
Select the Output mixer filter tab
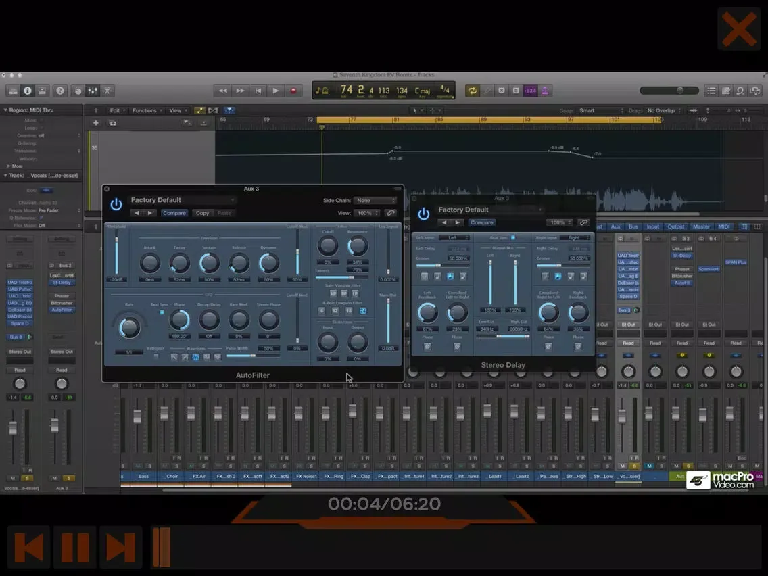click(x=676, y=226)
